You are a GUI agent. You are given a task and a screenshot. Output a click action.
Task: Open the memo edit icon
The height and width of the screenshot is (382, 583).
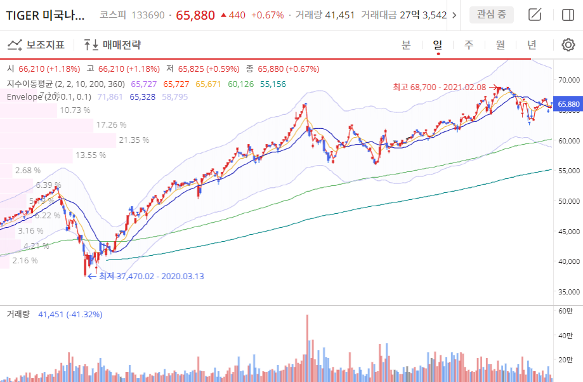pos(535,15)
